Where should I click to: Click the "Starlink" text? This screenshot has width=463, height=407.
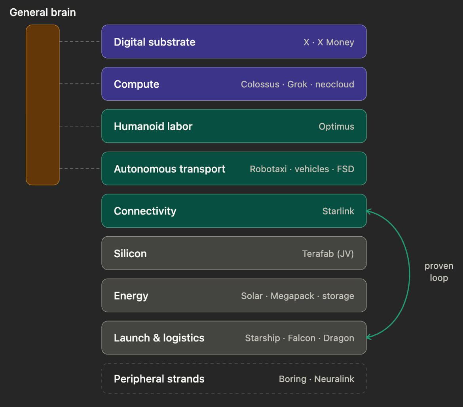click(338, 211)
